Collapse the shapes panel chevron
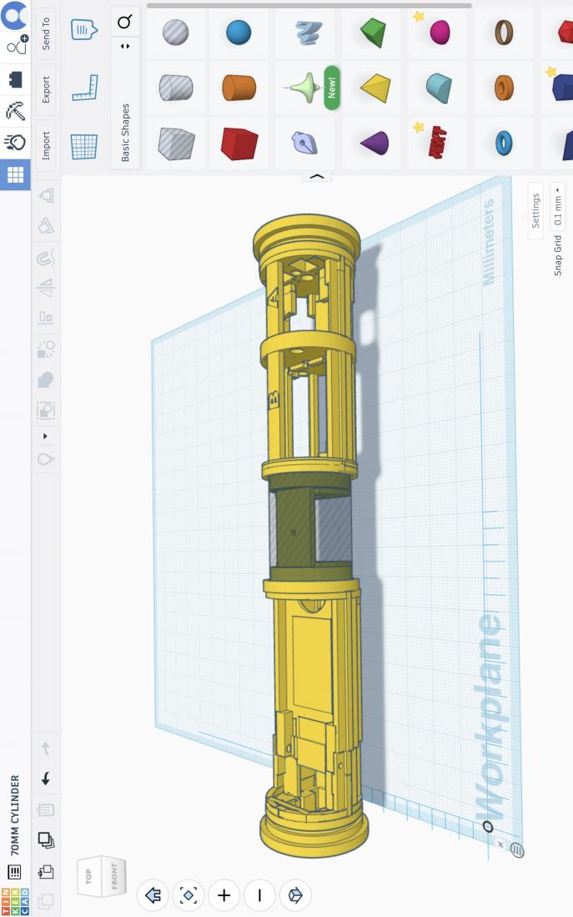Screen dimensions: 573x917 [316, 177]
